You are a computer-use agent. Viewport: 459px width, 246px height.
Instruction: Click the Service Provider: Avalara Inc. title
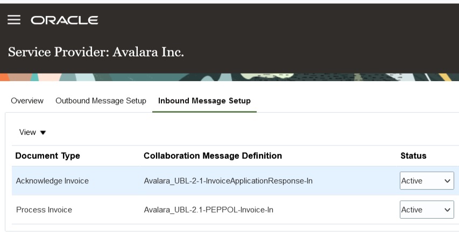click(96, 53)
